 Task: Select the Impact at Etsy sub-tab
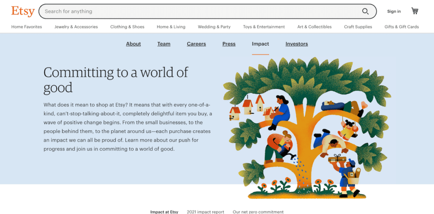tap(164, 212)
